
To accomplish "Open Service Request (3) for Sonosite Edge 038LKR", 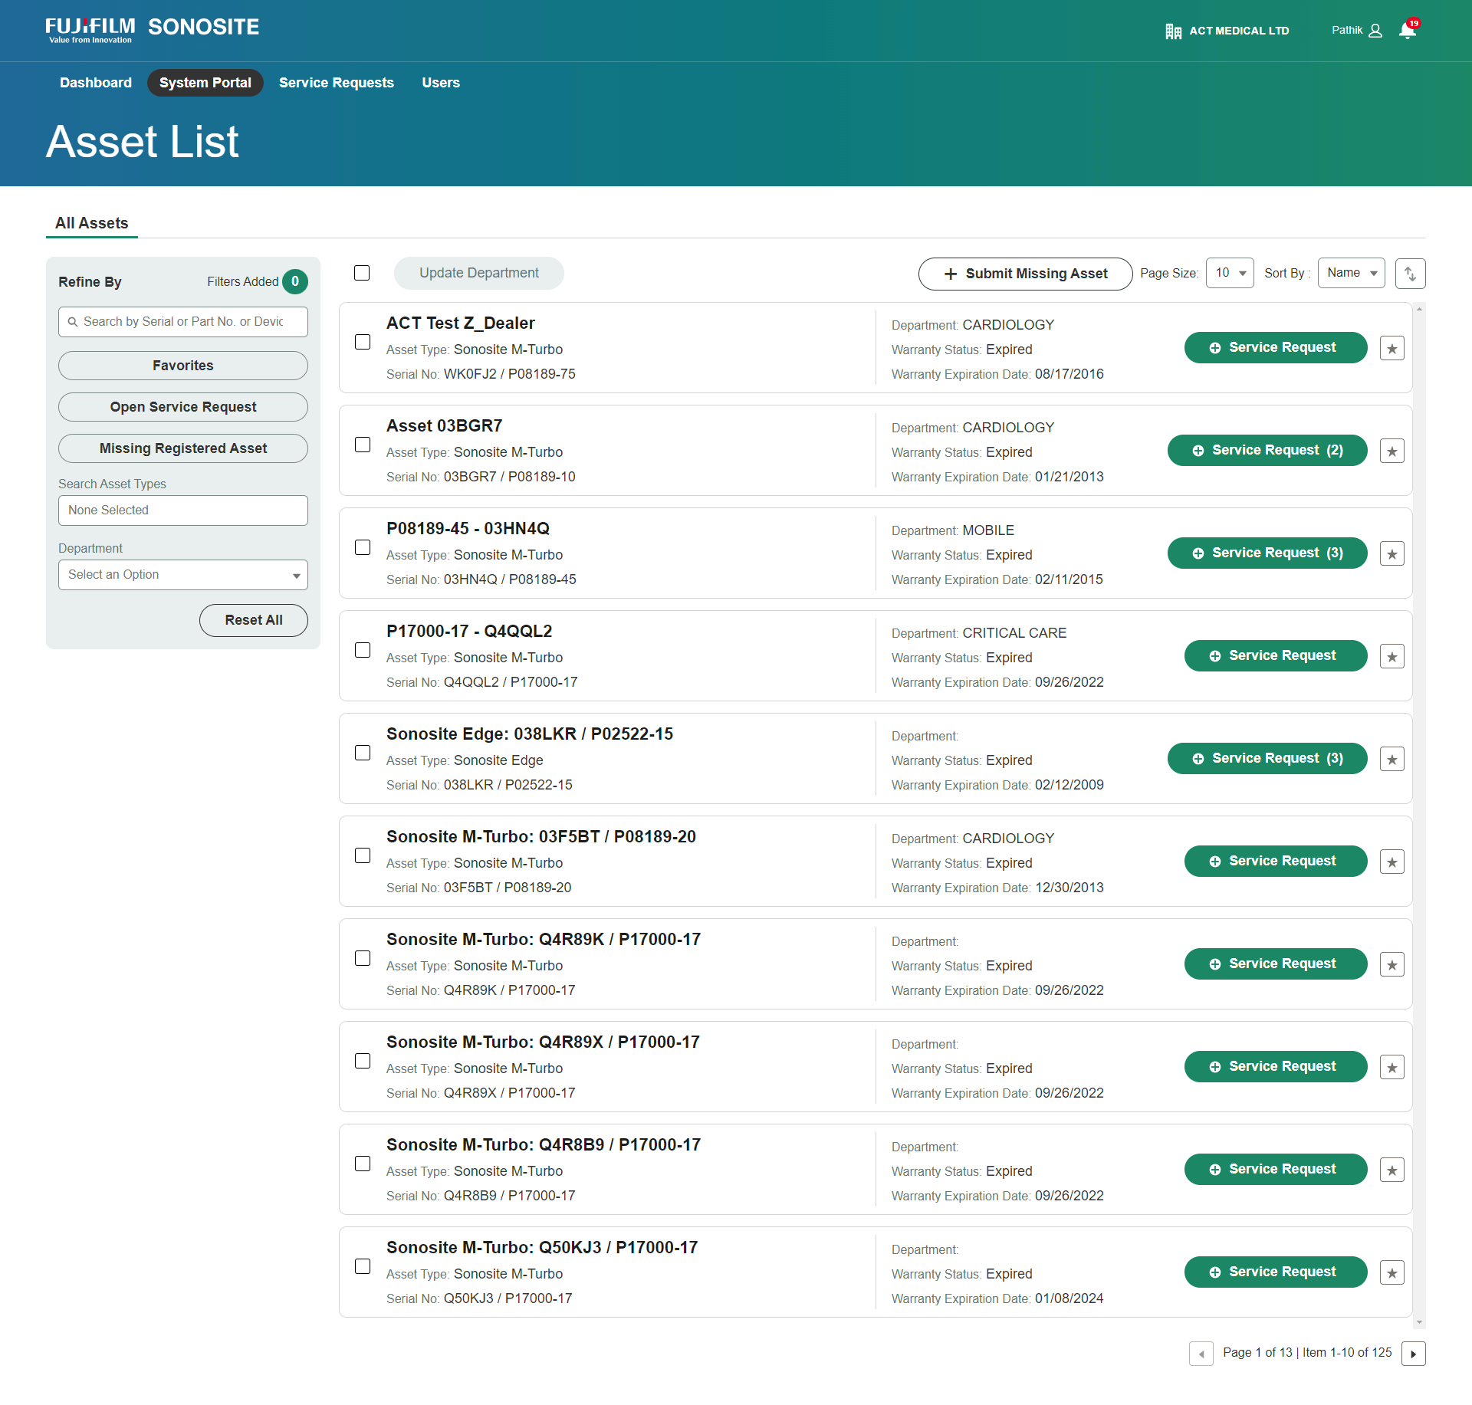I will click(x=1267, y=759).
